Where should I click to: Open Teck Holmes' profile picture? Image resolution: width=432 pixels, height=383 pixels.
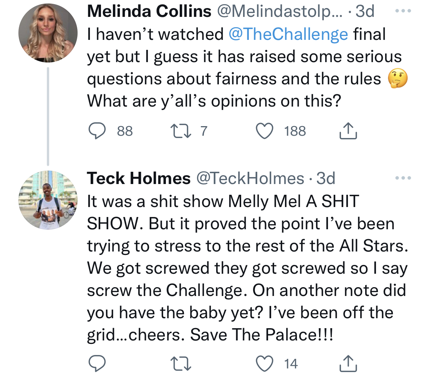coord(48,200)
